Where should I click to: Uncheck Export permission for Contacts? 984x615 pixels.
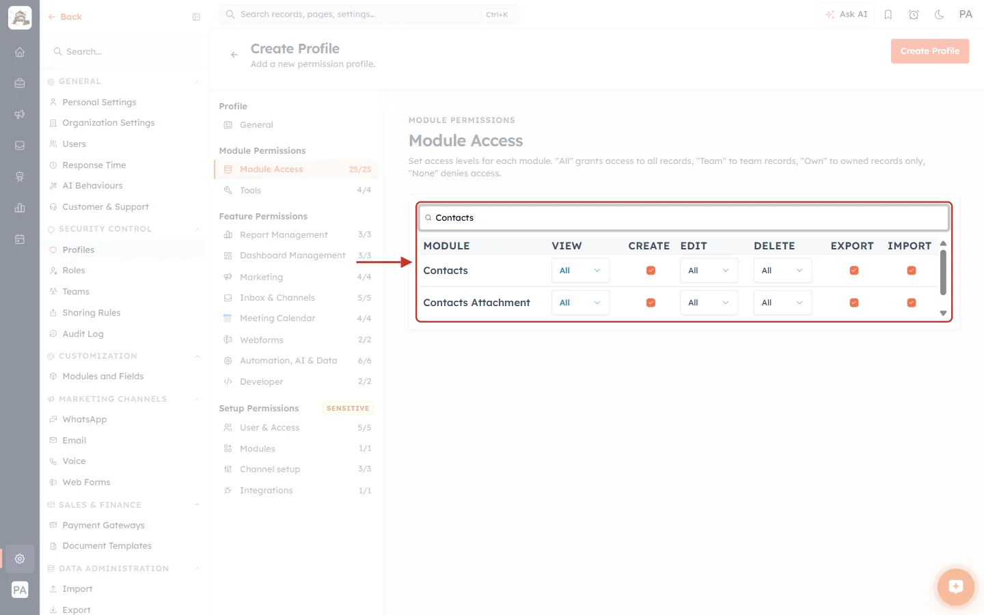854,271
